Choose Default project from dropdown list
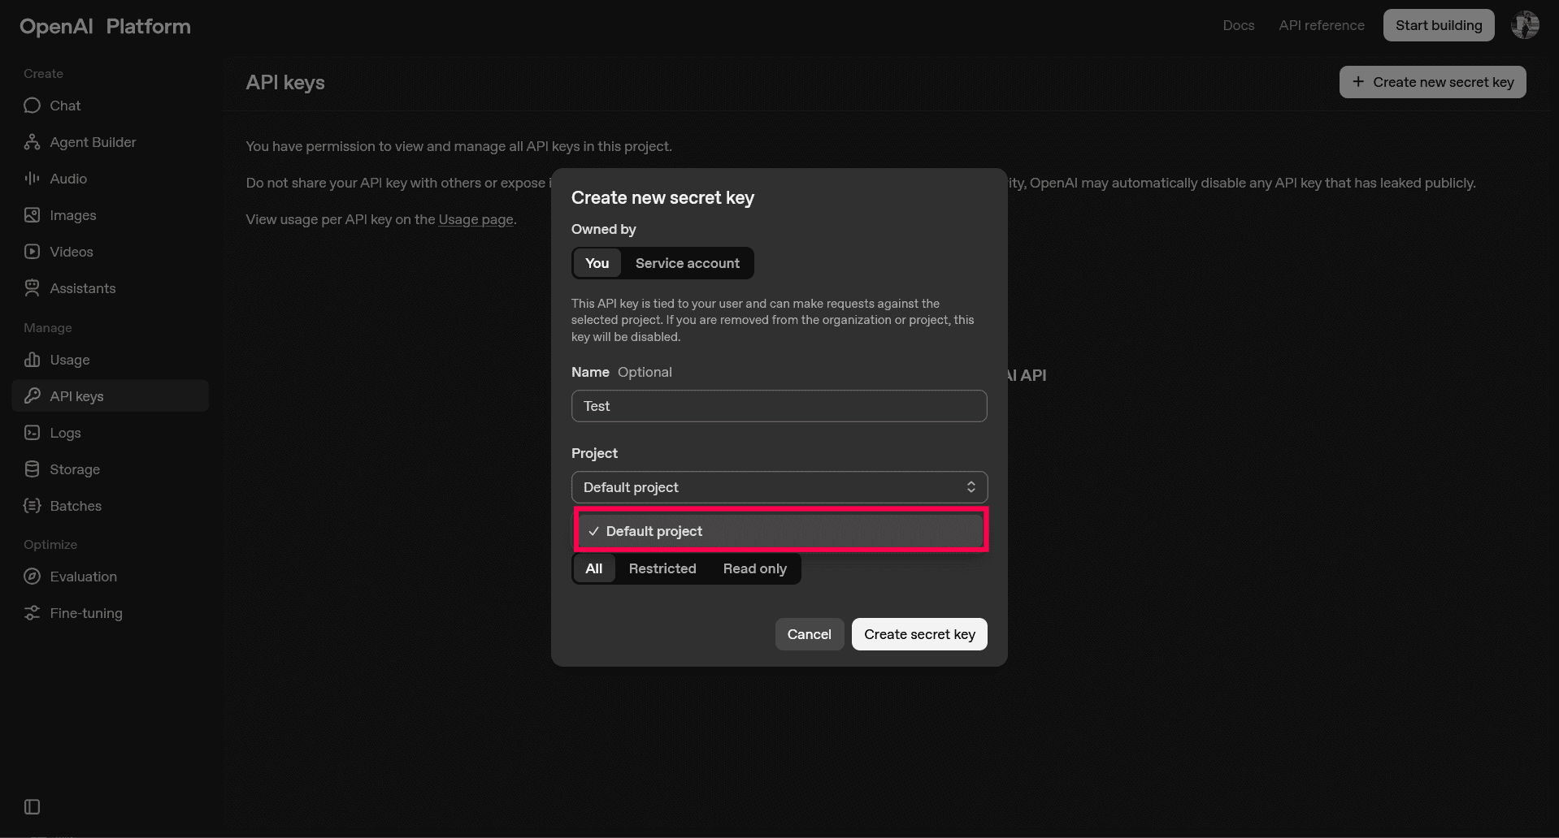 (779, 530)
